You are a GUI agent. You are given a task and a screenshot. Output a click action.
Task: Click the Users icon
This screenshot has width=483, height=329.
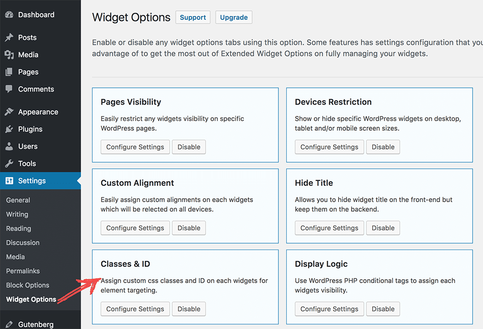pos(10,146)
